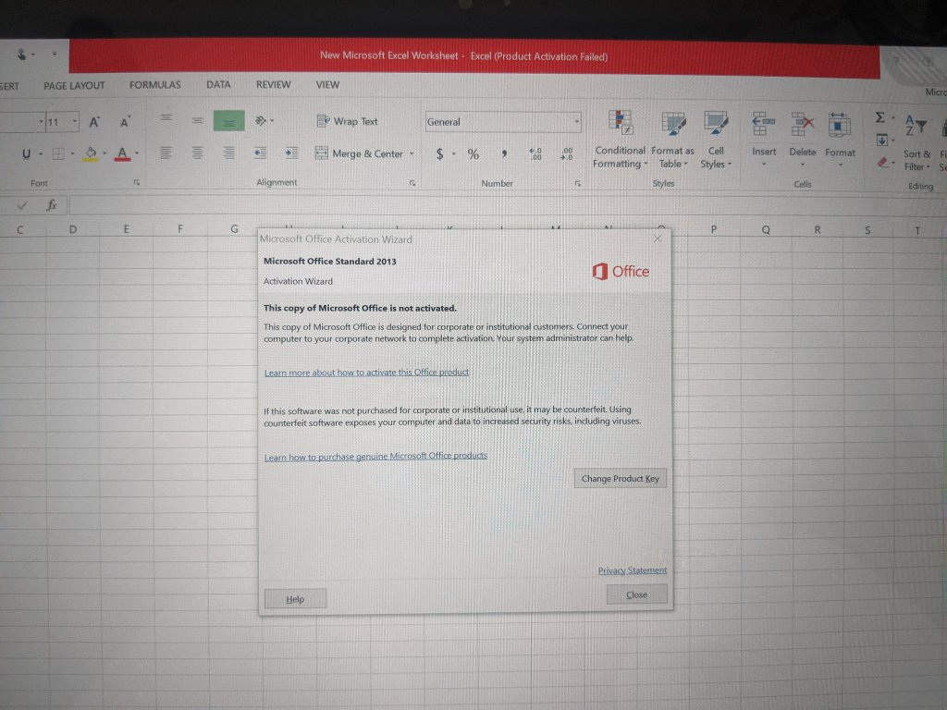
Task: Center text horizontally
Action: click(x=197, y=153)
